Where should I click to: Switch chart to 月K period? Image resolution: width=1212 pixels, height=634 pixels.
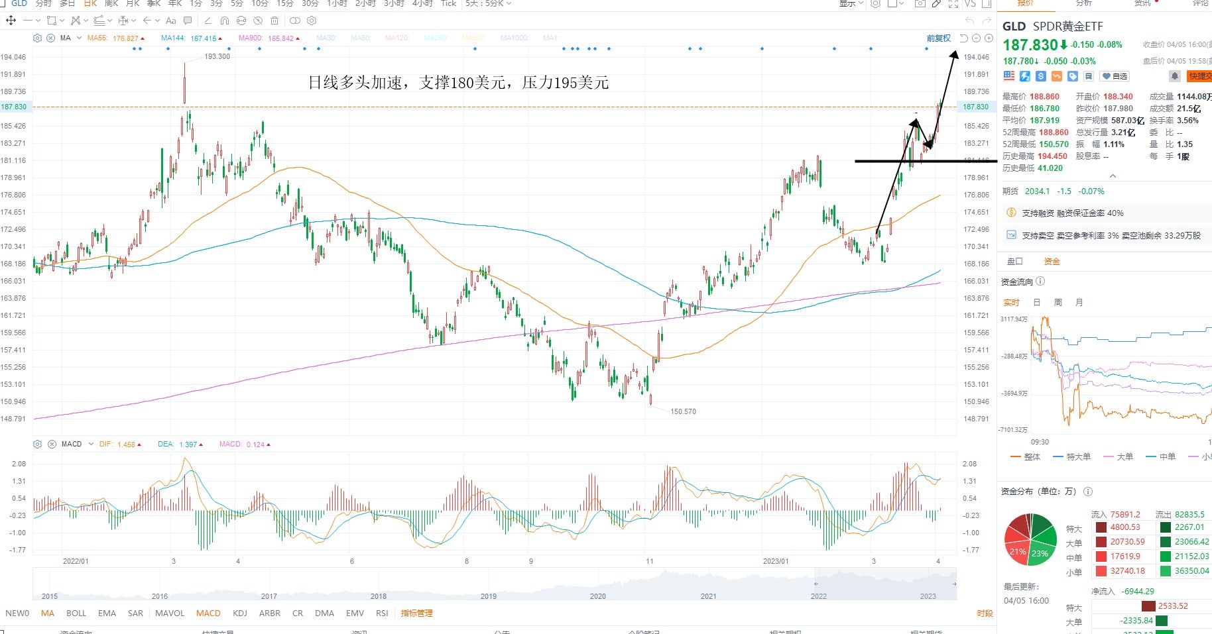point(133,3)
